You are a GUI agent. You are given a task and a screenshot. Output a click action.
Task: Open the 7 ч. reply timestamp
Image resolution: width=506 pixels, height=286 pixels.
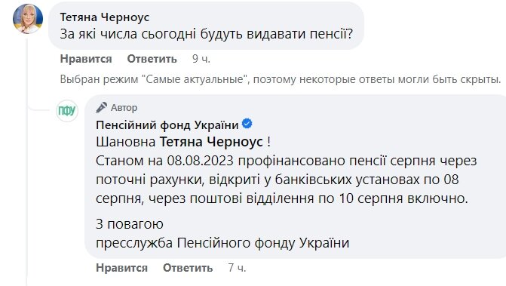pos(237,268)
